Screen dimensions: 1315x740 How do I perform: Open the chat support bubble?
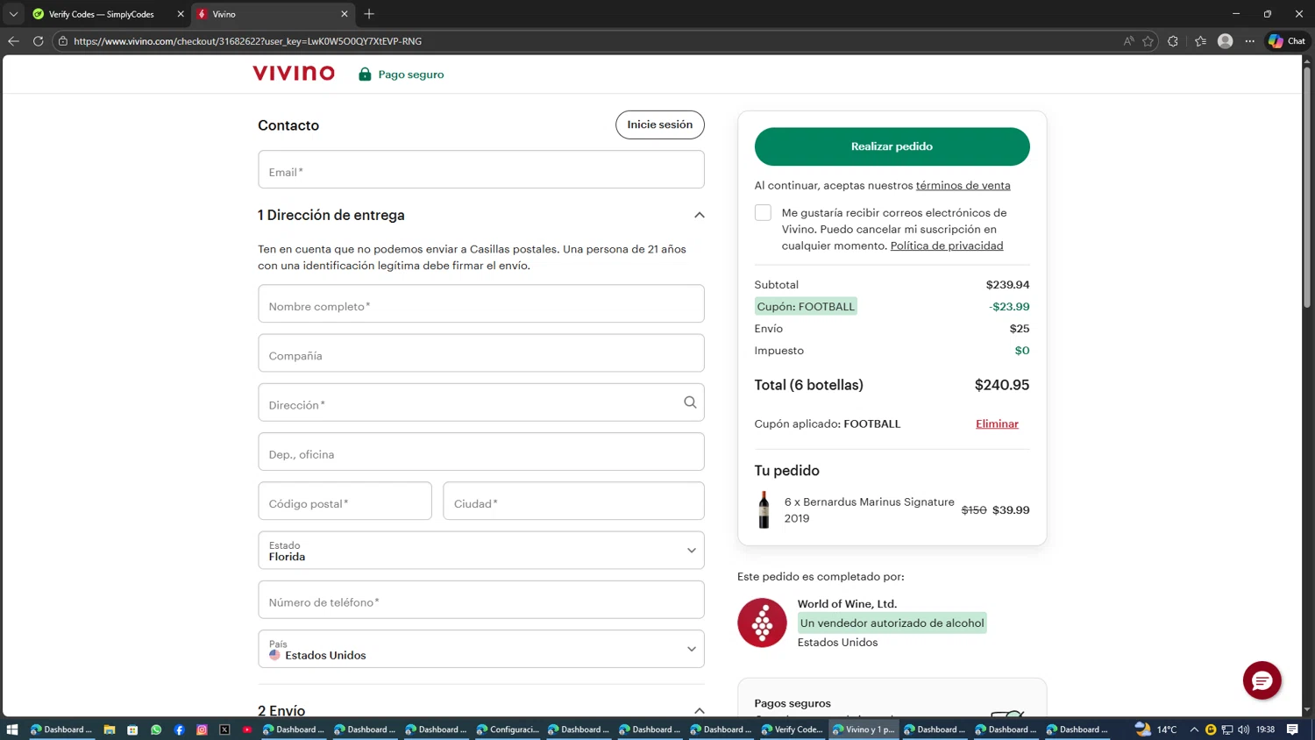tap(1262, 680)
